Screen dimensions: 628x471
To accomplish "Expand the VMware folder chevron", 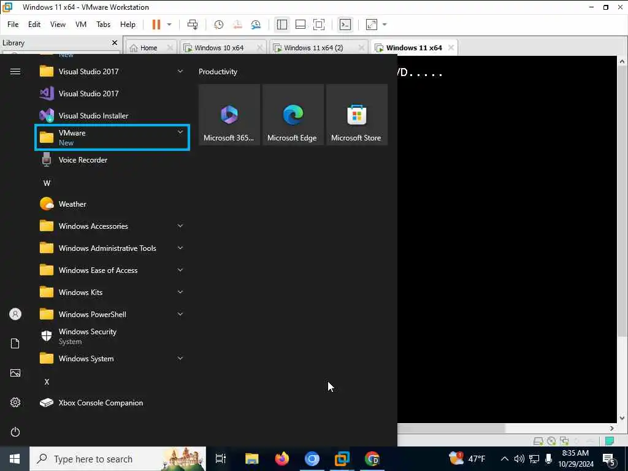I will [x=180, y=132].
